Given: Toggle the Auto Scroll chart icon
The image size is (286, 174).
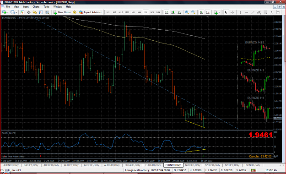Looking at the screenshot, I should [x=201, y=12].
